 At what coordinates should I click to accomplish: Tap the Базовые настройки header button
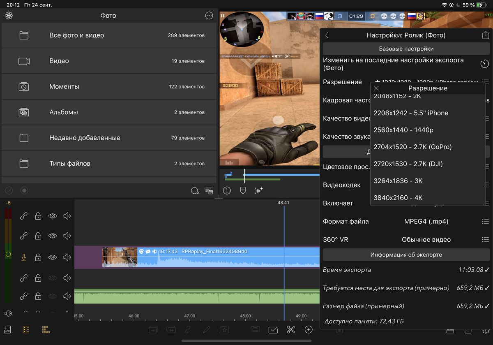click(406, 49)
